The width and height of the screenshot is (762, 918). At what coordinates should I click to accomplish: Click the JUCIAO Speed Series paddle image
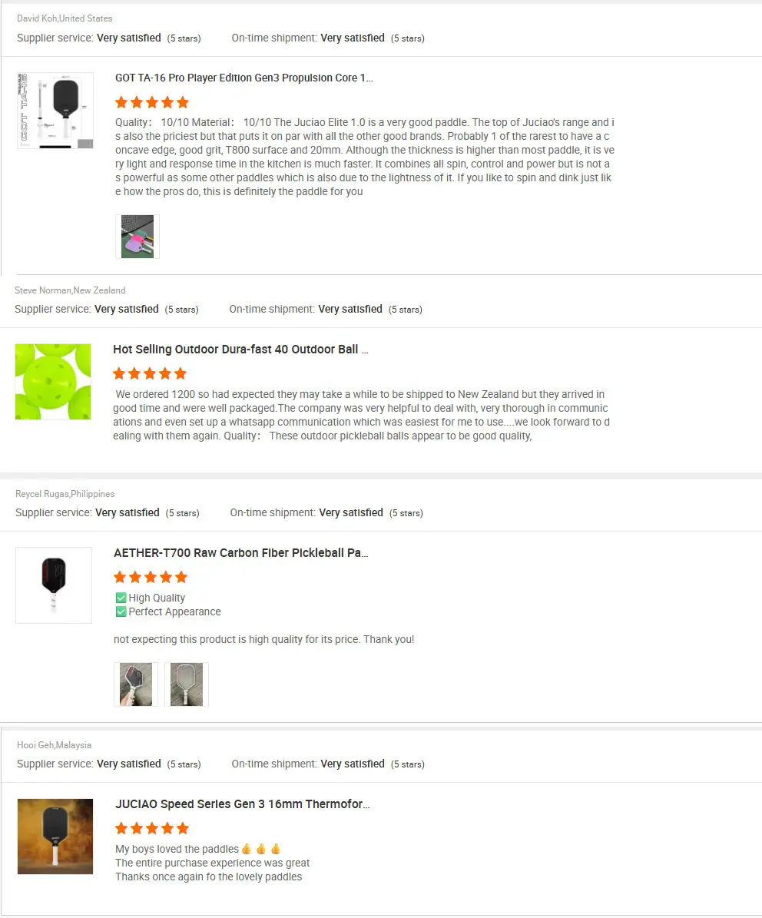(55, 836)
